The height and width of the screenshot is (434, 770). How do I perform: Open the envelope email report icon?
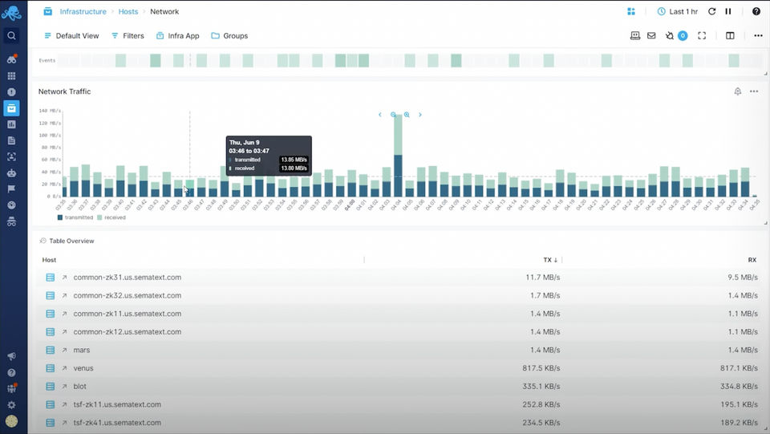651,36
